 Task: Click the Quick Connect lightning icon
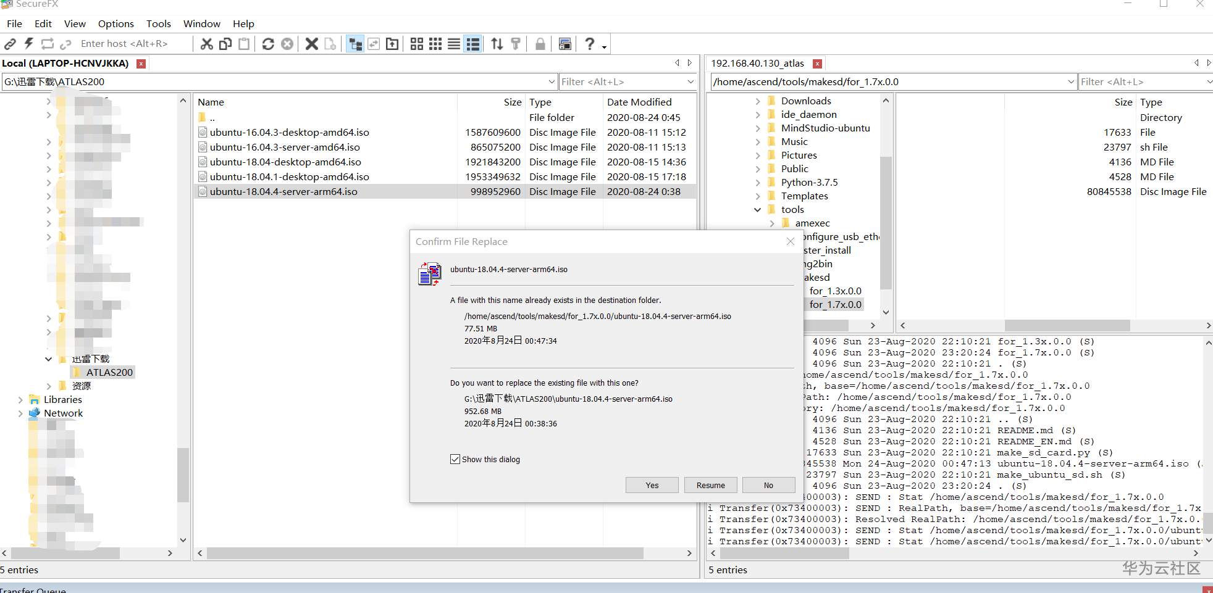pyautogui.click(x=28, y=44)
